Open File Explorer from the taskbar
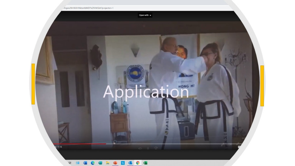 click(x=108, y=163)
